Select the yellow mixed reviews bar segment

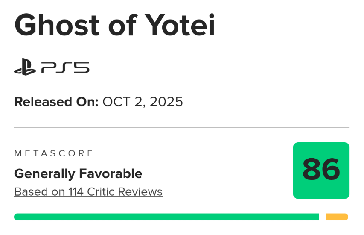337,217
